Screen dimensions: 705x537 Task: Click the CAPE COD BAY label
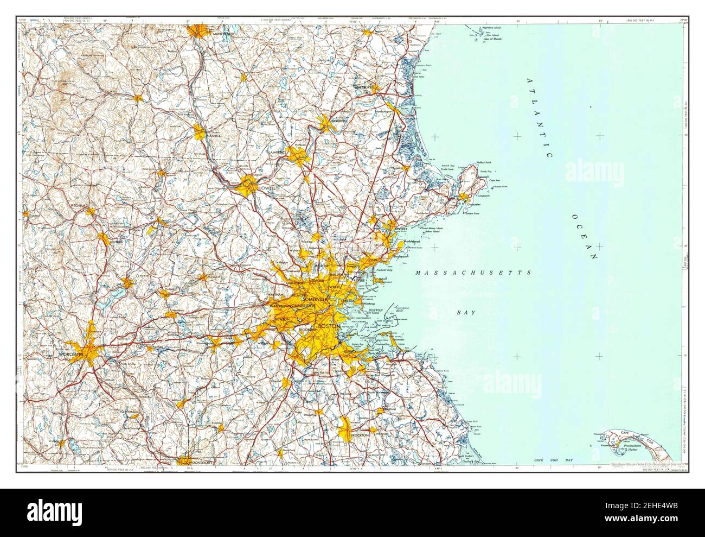point(553,460)
